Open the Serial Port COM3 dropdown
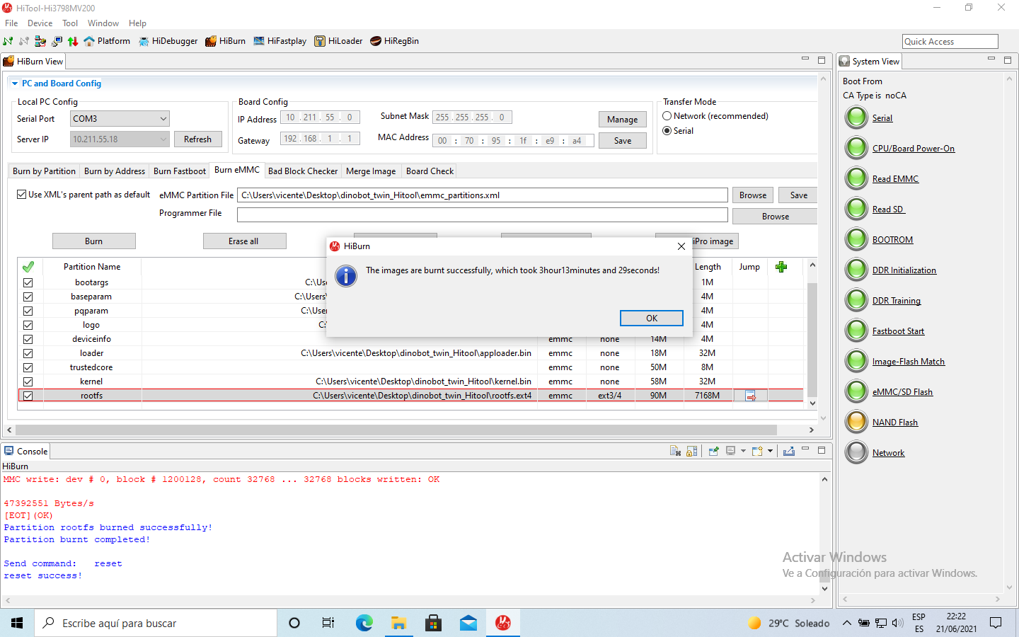This screenshot has height=637, width=1019. click(120, 119)
